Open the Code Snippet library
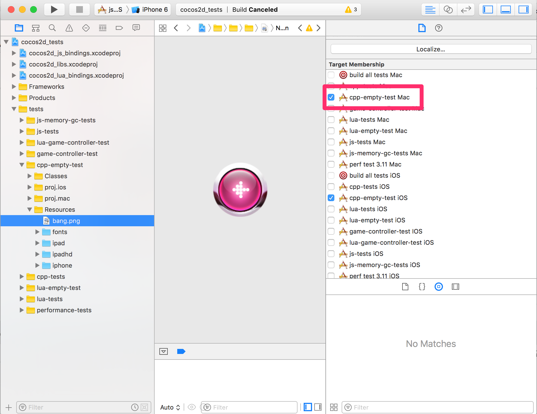The width and height of the screenshot is (537, 414). (x=422, y=287)
